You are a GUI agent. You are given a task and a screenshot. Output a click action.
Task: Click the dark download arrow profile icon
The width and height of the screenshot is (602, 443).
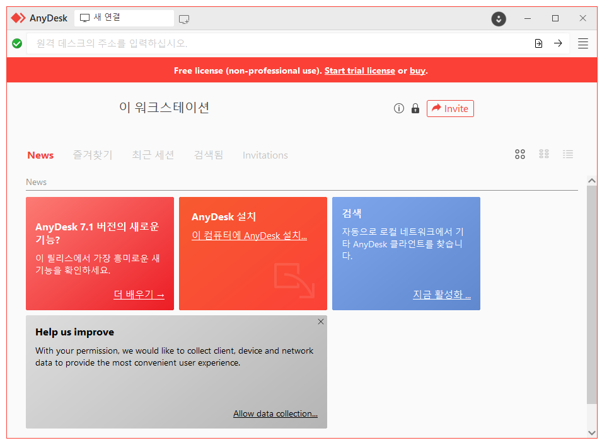click(x=499, y=19)
